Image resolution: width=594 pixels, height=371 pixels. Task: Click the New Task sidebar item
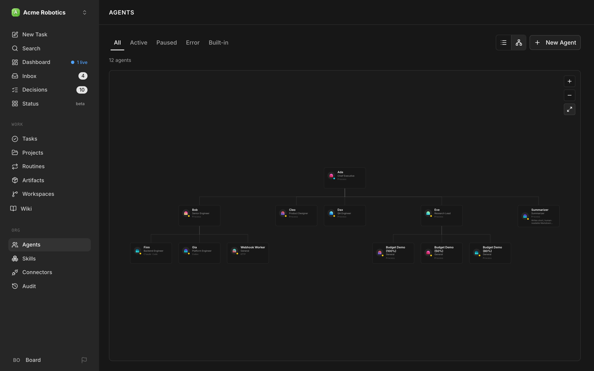49,35
